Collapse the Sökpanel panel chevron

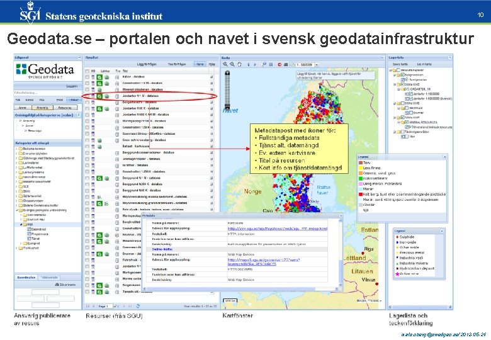[79, 57]
